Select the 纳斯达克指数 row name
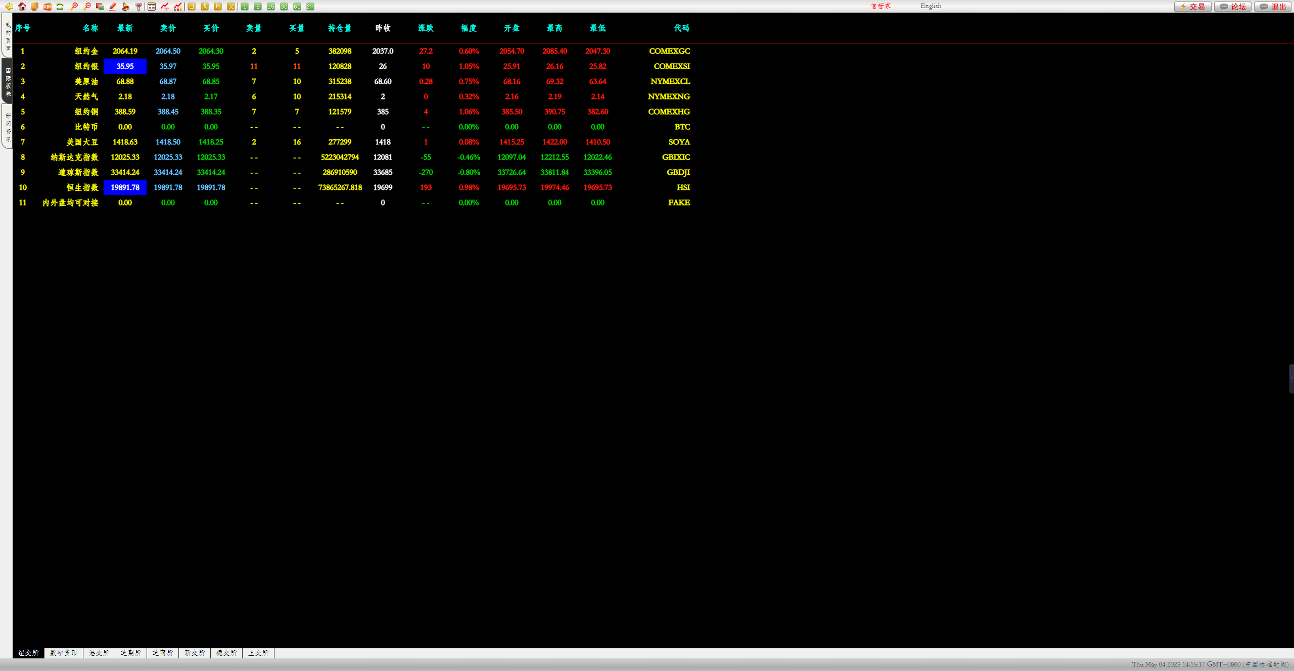The height and width of the screenshot is (671, 1294). pyautogui.click(x=74, y=157)
